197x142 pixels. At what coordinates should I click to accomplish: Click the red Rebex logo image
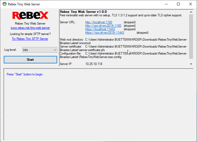pos(30,15)
